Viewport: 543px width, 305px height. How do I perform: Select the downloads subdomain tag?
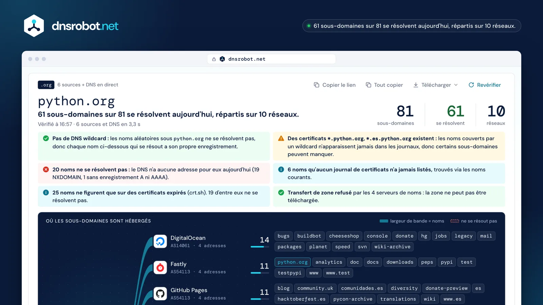point(400,262)
